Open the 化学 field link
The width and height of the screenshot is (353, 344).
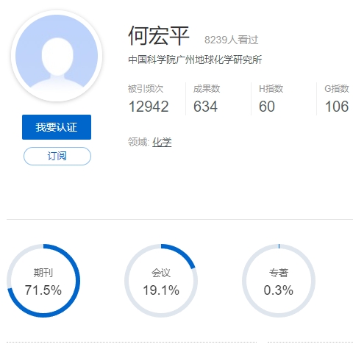[x=162, y=142]
